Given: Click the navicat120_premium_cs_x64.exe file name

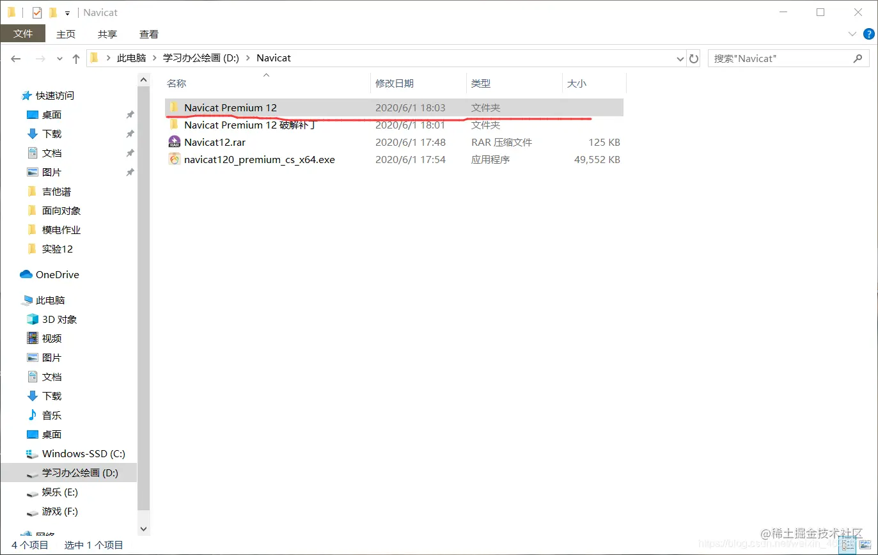Looking at the screenshot, I should tap(260, 160).
